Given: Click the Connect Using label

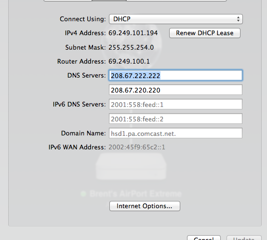Looking at the screenshot, I should click(83, 19).
